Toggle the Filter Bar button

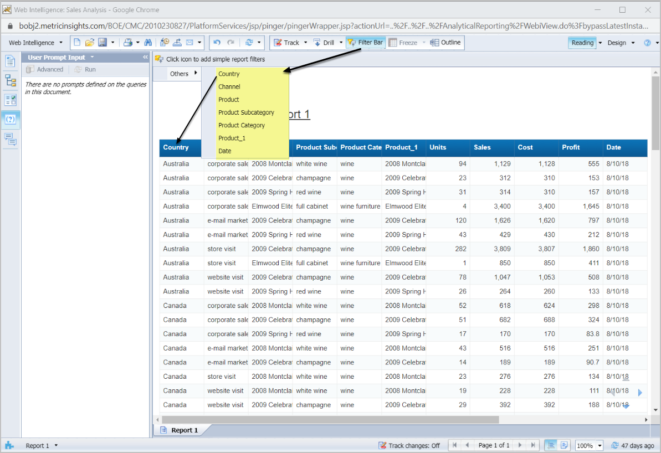[365, 43]
